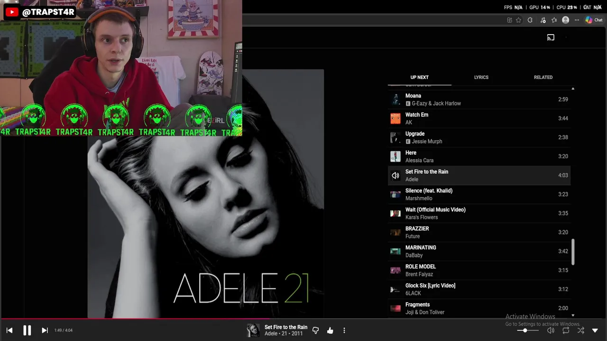
Task: Click the Adele 21 album cover
Action: click(x=206, y=194)
